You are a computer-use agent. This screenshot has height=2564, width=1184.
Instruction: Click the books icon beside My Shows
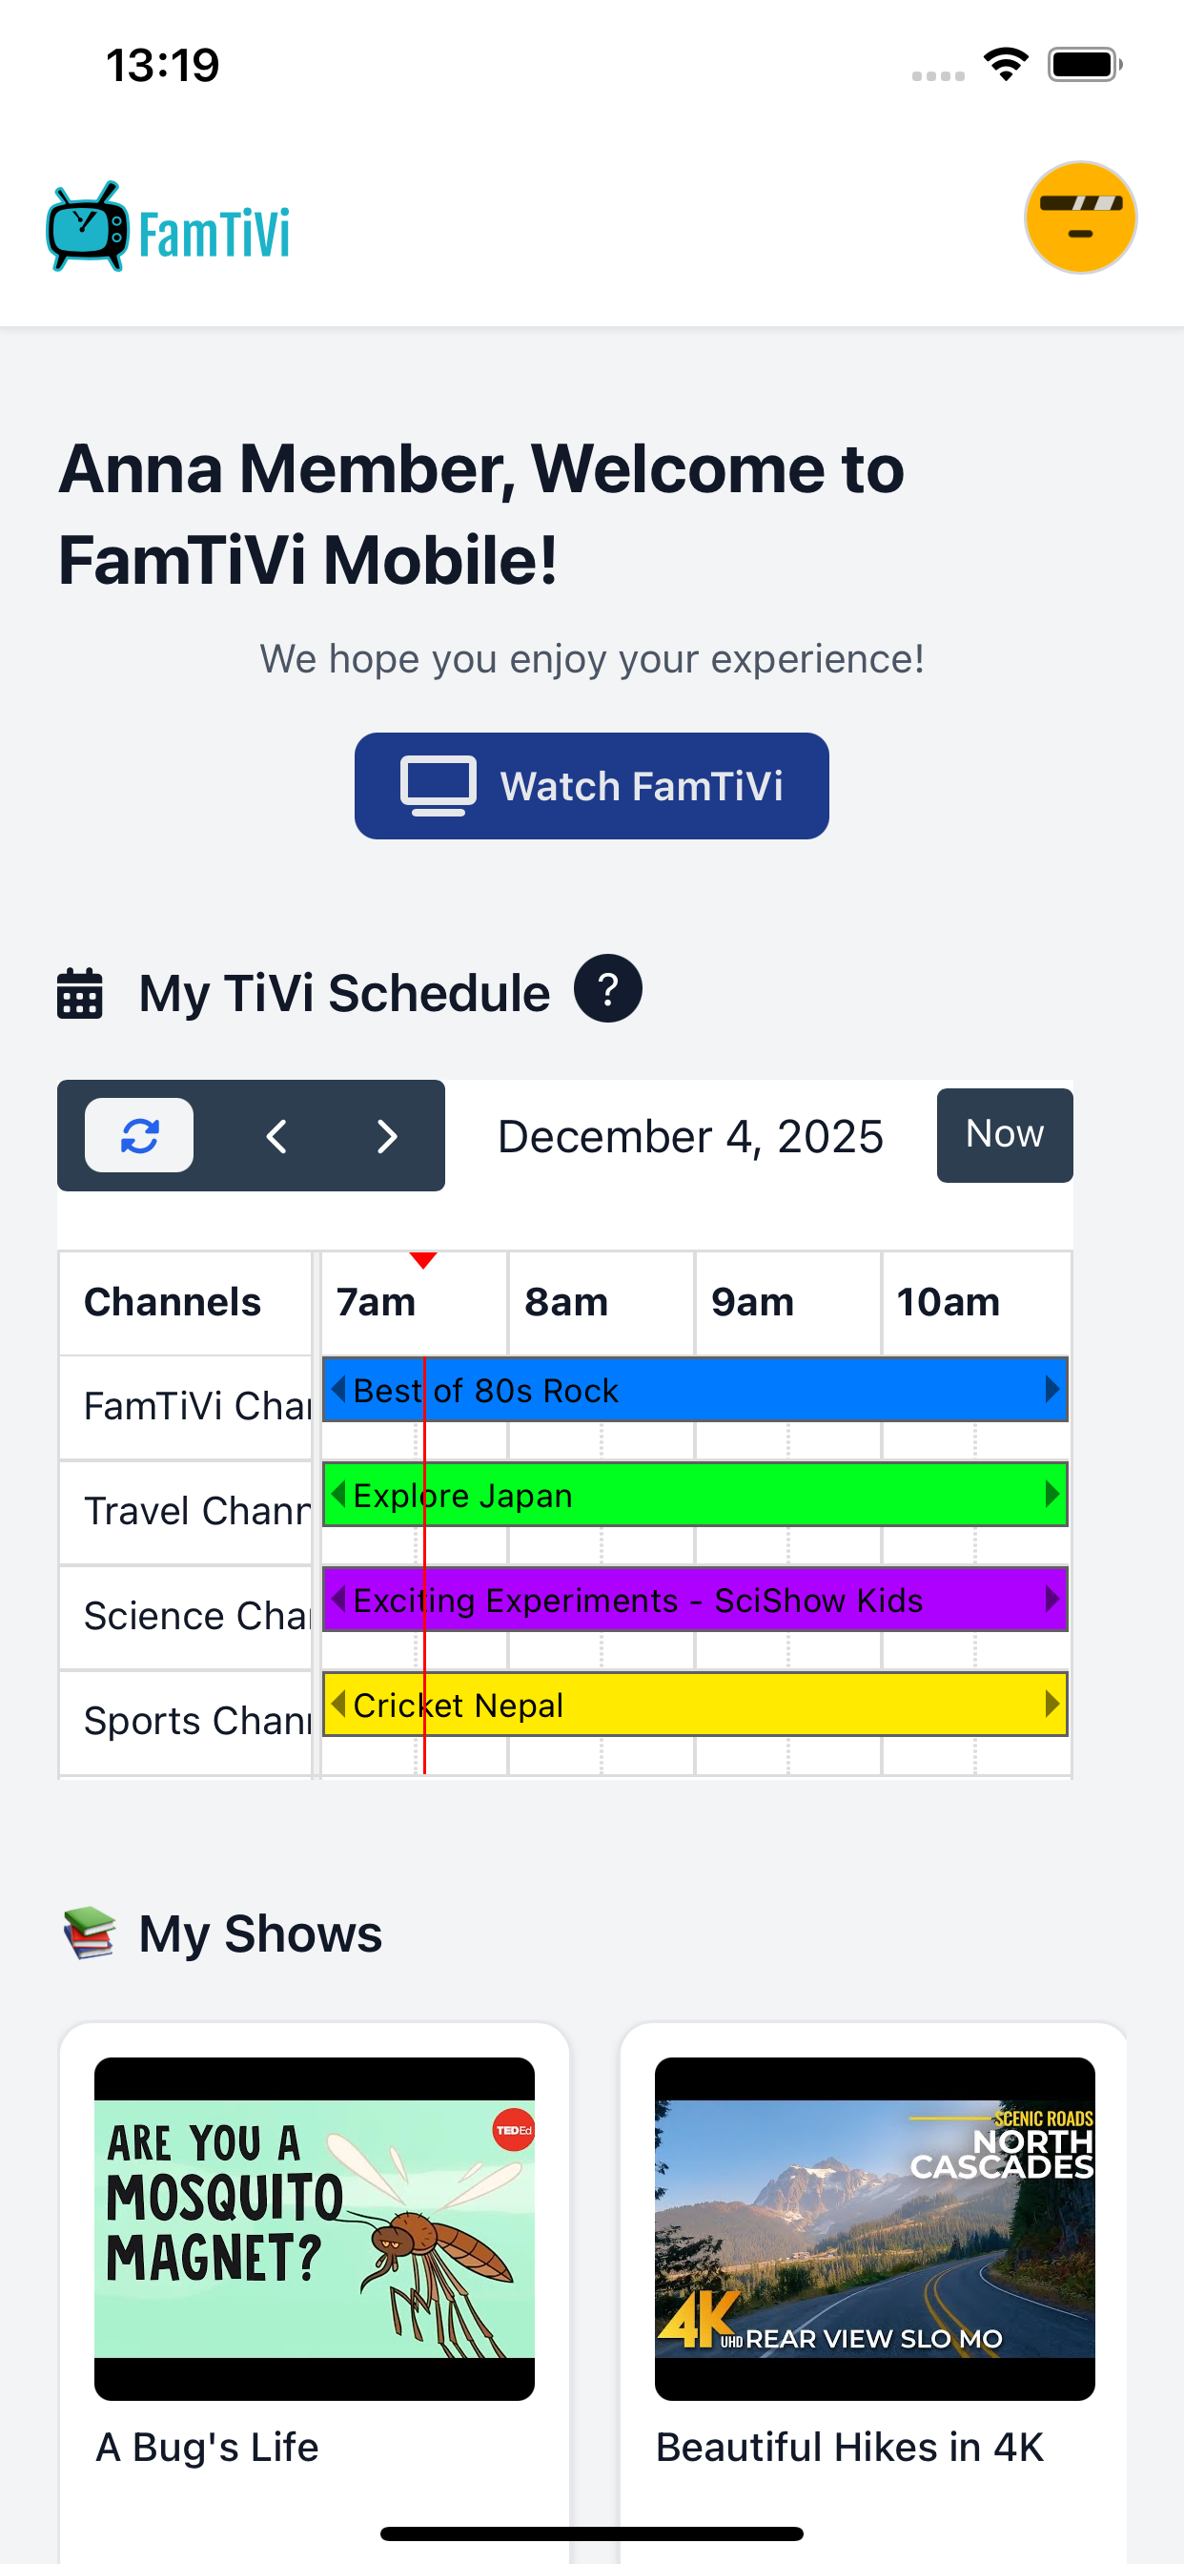pos(90,1933)
